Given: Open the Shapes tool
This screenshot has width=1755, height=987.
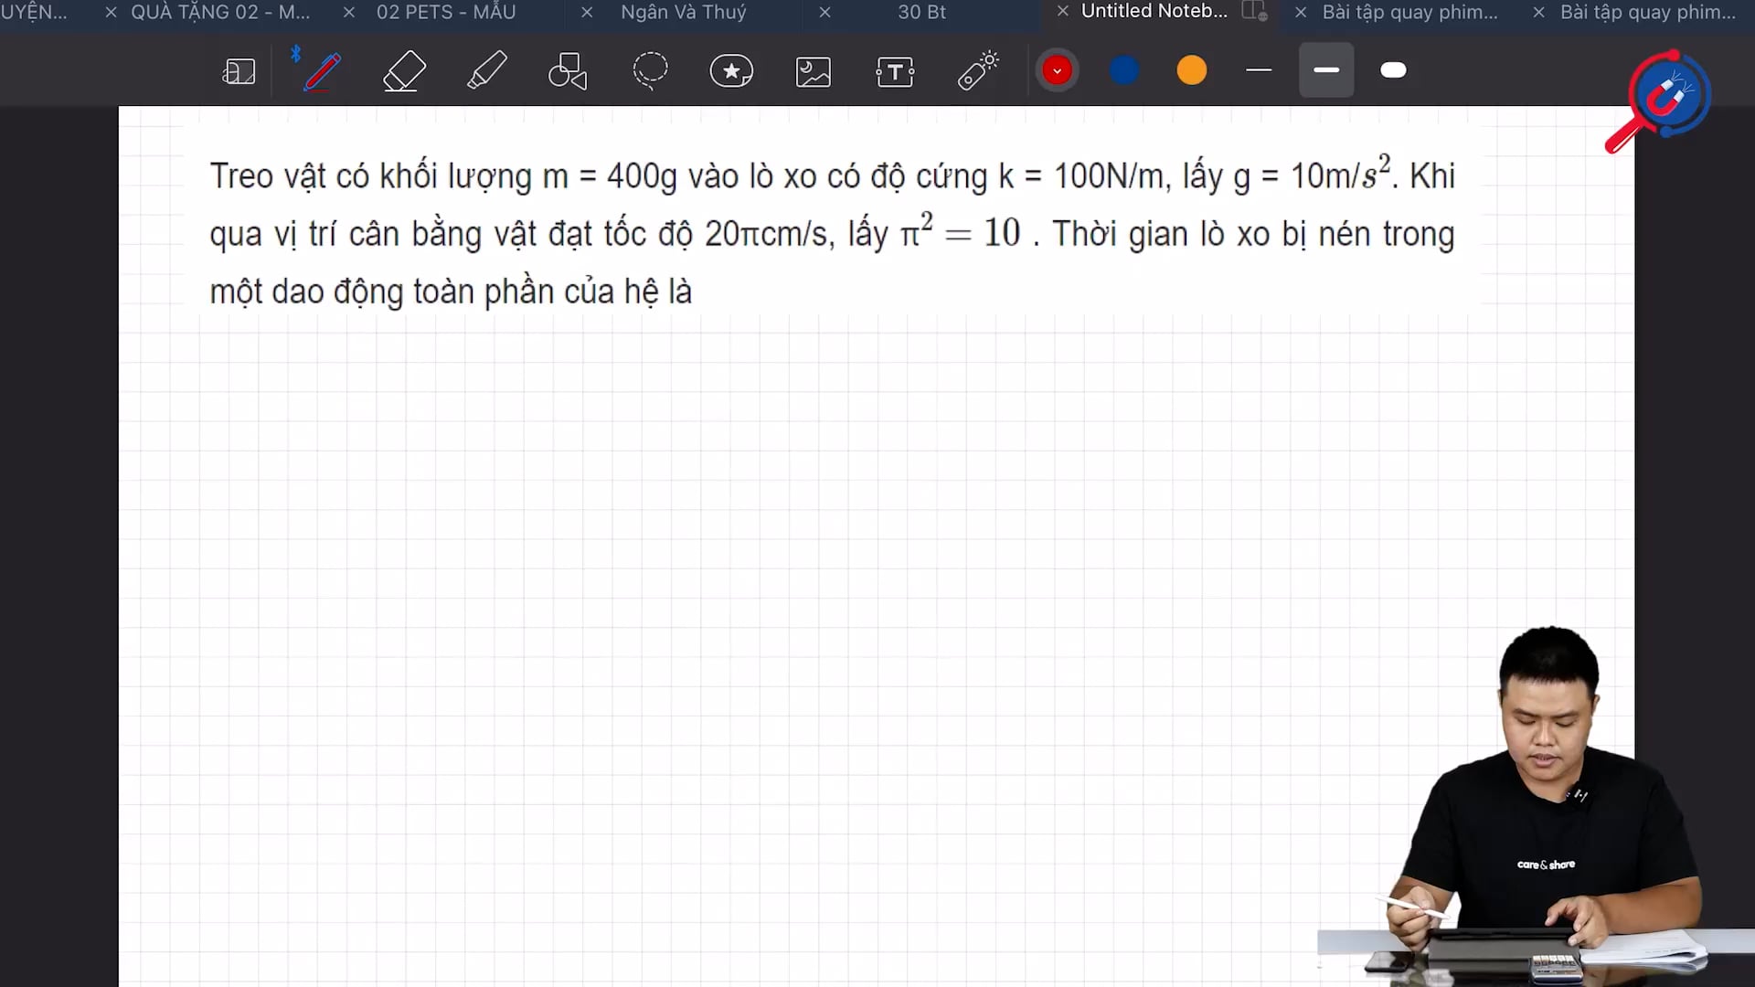Looking at the screenshot, I should (568, 71).
